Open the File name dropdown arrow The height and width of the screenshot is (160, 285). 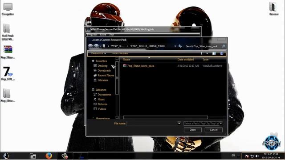coord(179,124)
